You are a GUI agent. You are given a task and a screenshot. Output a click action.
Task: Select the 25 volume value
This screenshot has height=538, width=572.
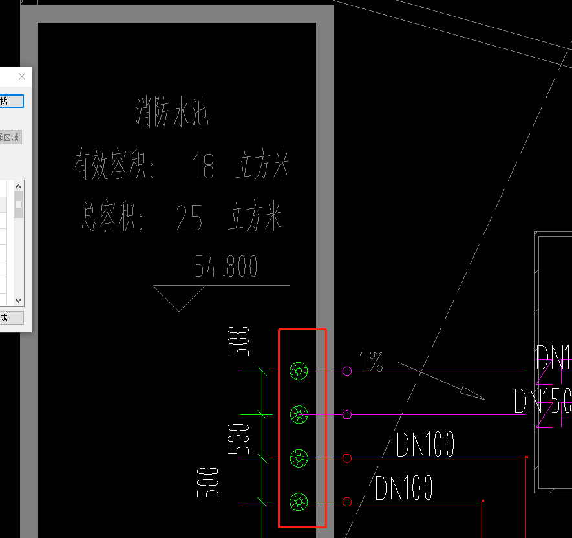(x=189, y=217)
